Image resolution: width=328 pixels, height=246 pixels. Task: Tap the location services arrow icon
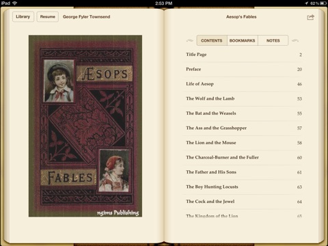pos(307,3)
